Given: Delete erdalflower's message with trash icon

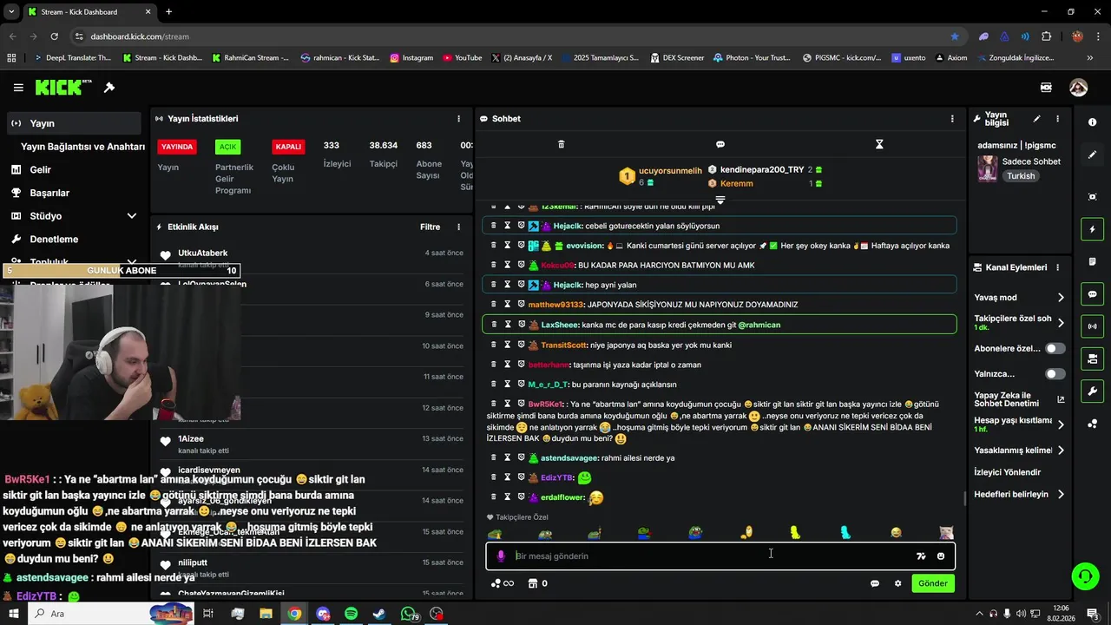Looking at the screenshot, I should [x=494, y=497].
